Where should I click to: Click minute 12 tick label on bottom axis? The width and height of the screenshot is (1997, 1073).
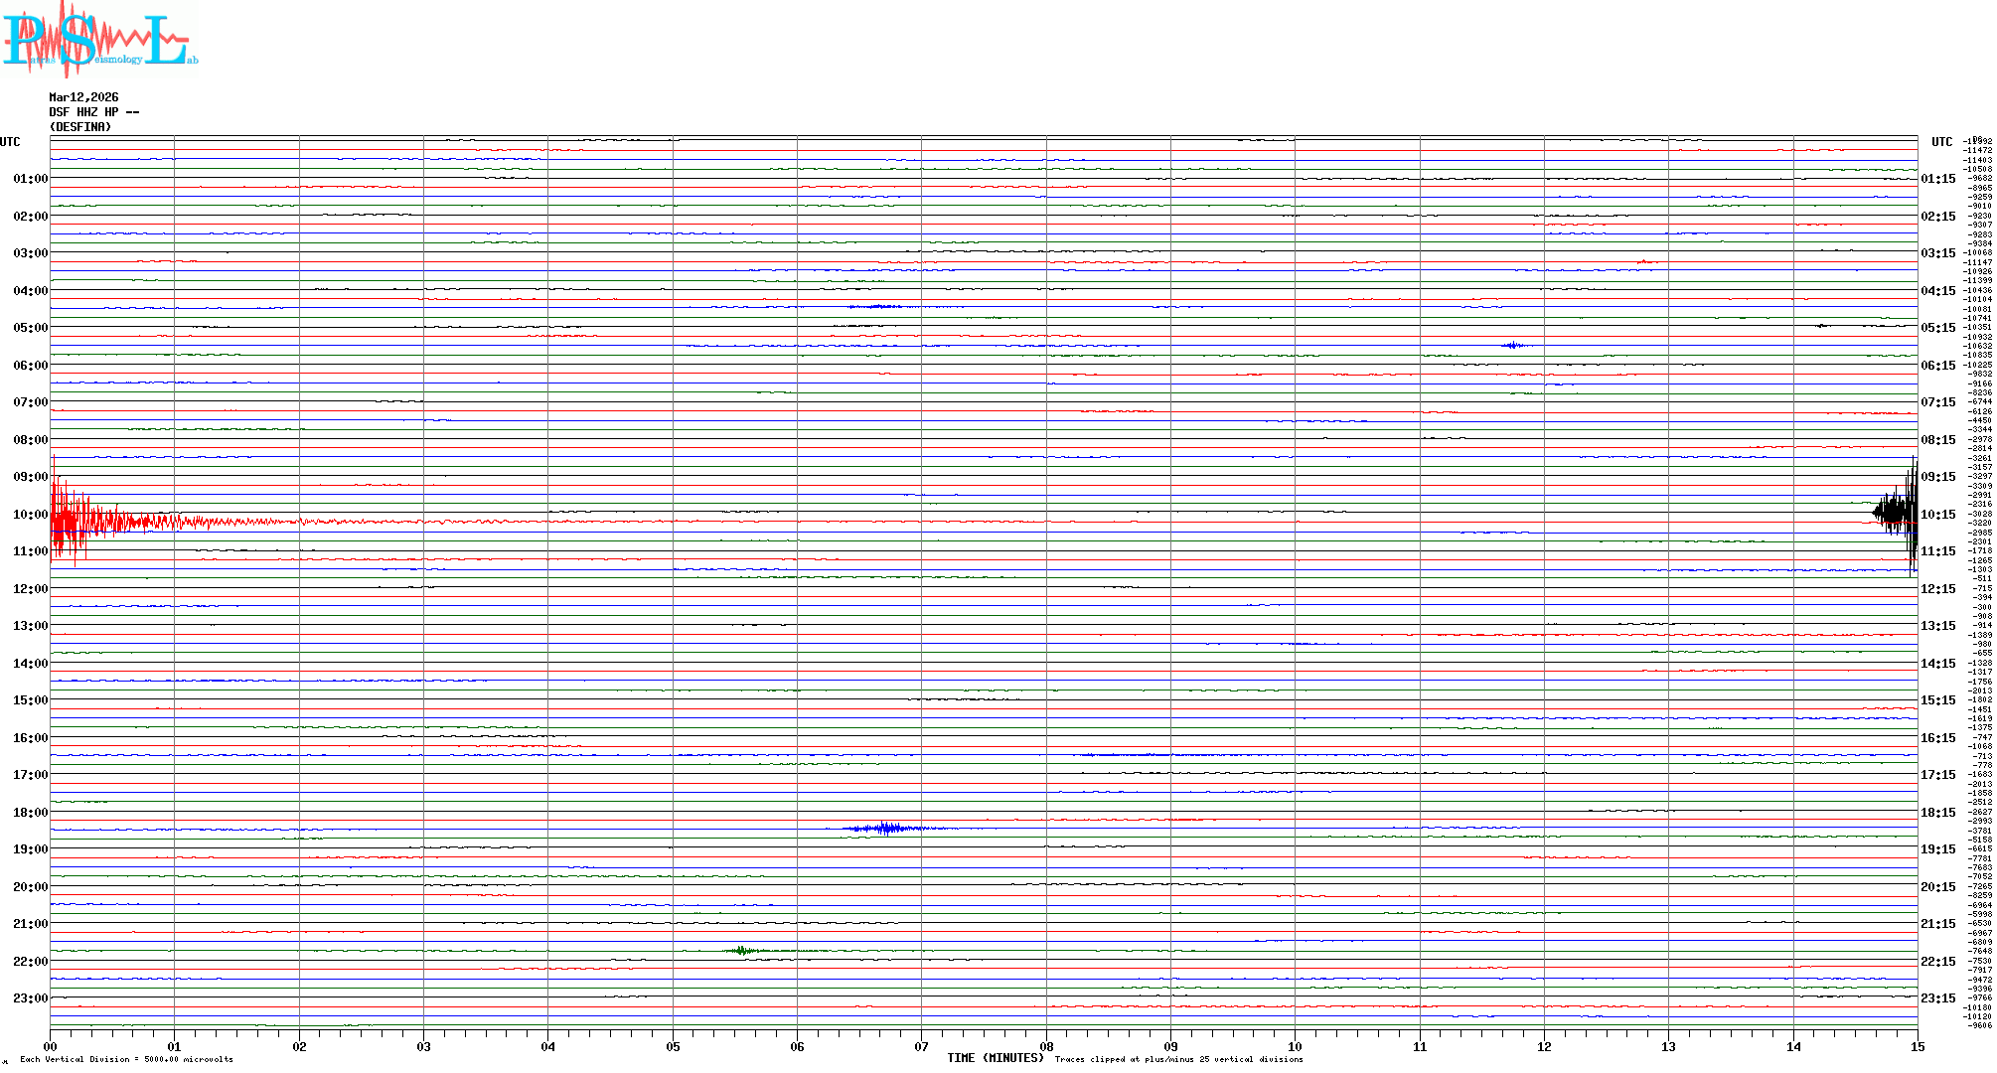point(1544,1047)
